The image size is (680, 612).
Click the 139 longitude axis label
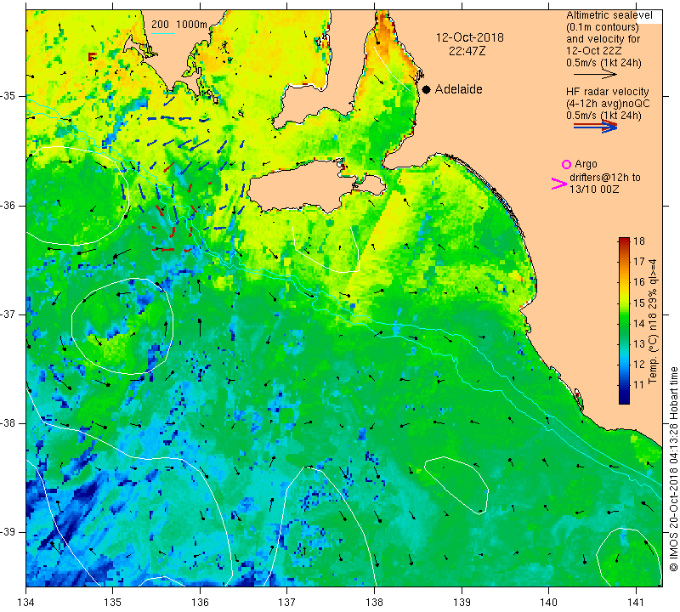(x=462, y=603)
